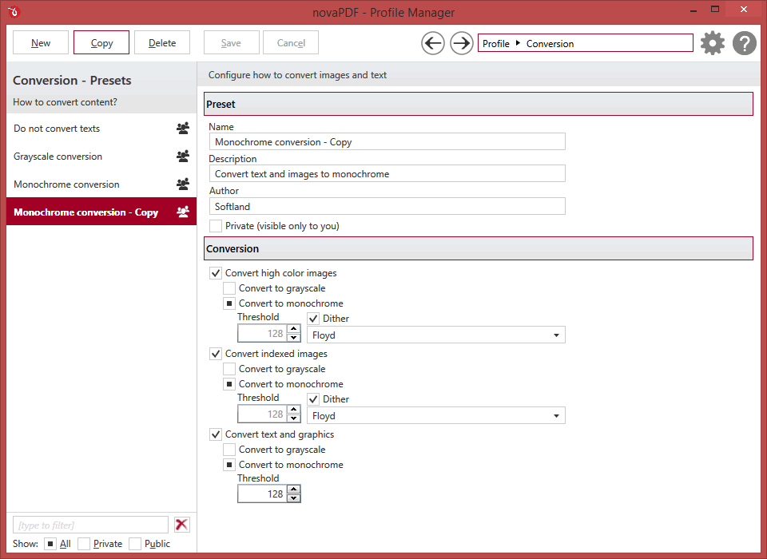Select Convert to grayscale under indexed images
Image resolution: width=767 pixels, height=559 pixels.
(229, 369)
